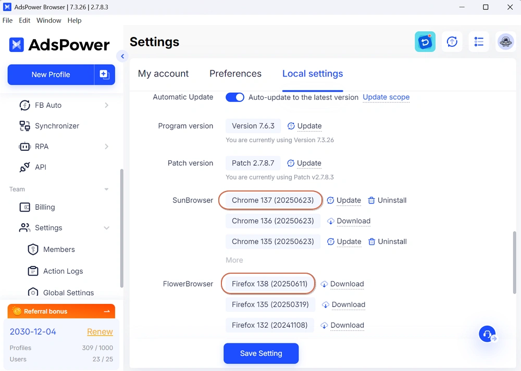521x371 pixels.
Task: Click the Download link for Firefox 135
Action: click(x=349, y=304)
